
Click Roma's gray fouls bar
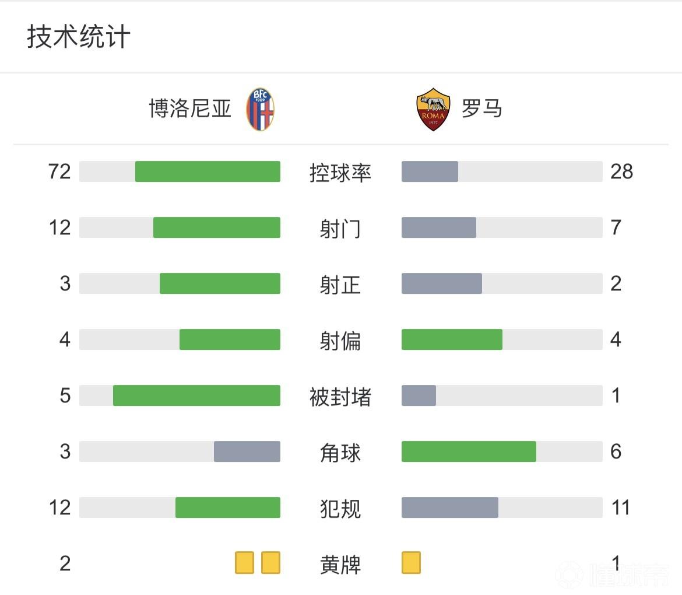coord(450,508)
